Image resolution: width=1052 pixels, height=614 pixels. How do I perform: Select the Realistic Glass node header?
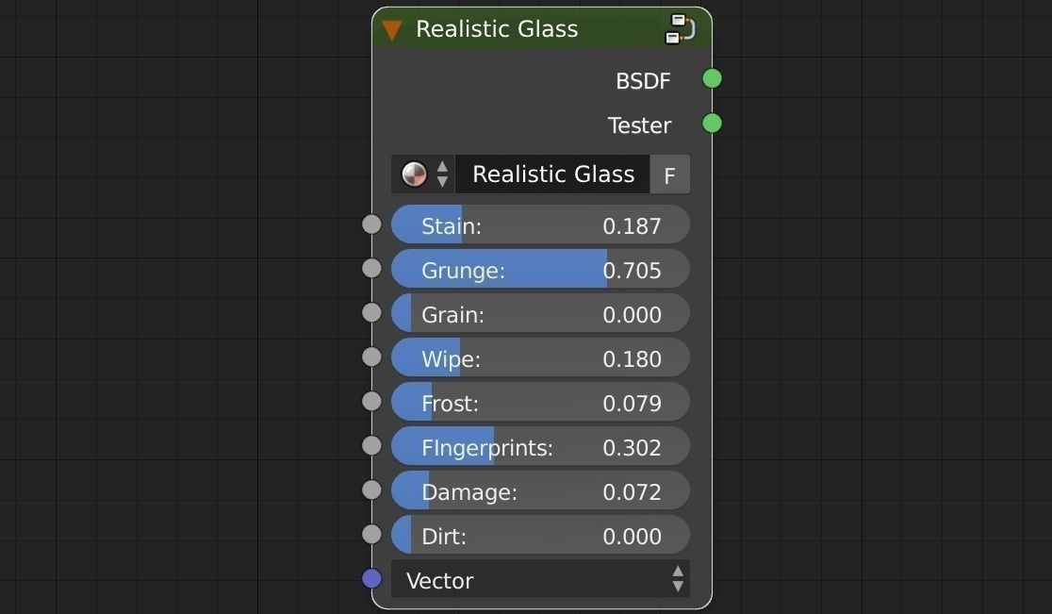pyautogui.click(x=528, y=28)
